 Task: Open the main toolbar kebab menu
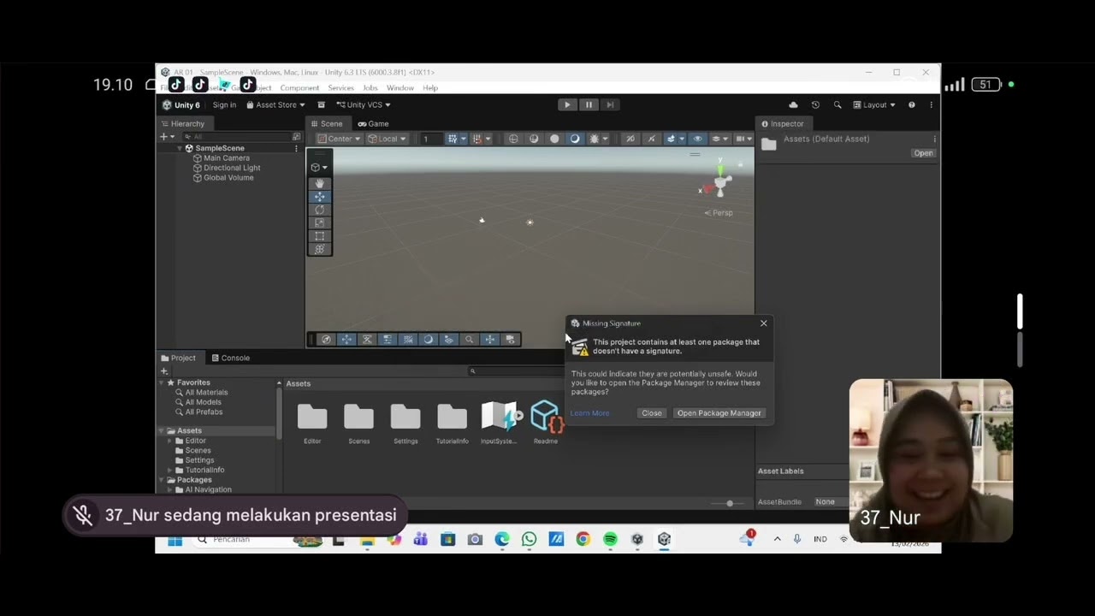point(931,104)
